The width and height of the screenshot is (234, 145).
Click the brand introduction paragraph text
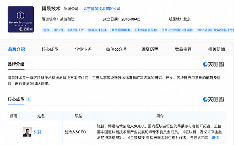pyautogui.click(x=114, y=81)
